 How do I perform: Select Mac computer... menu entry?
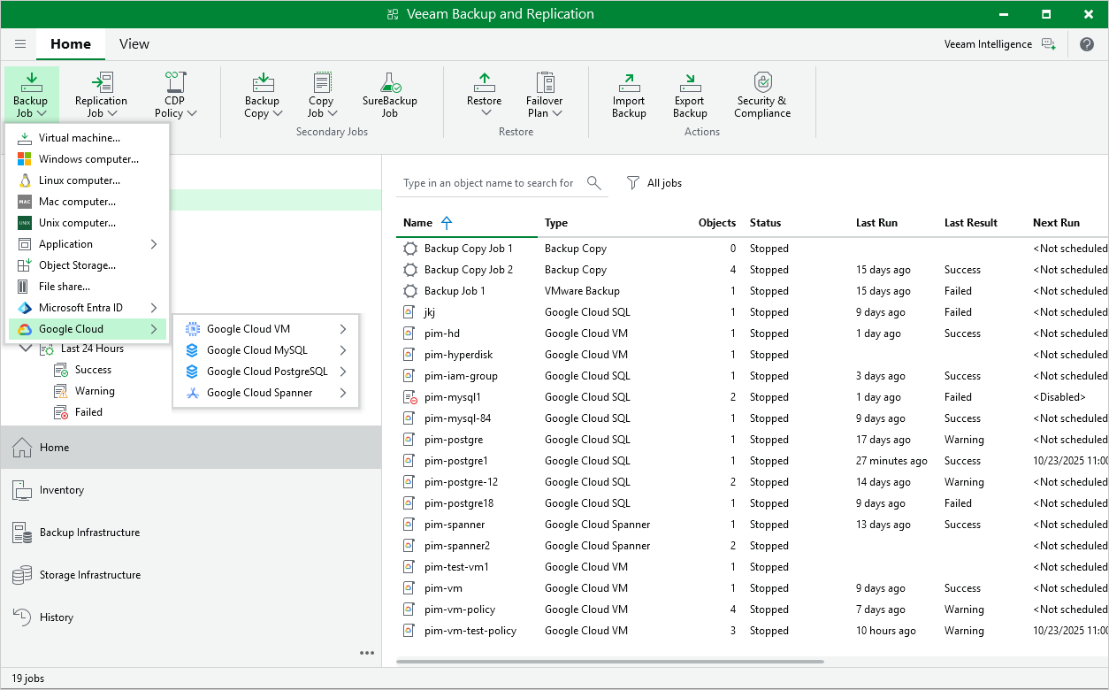[x=87, y=202]
